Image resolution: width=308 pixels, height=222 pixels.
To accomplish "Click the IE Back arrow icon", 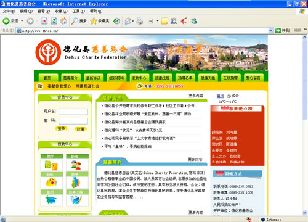I will (x=6, y=21).
